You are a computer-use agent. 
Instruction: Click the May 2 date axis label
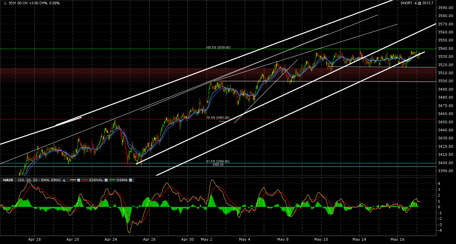(207, 239)
